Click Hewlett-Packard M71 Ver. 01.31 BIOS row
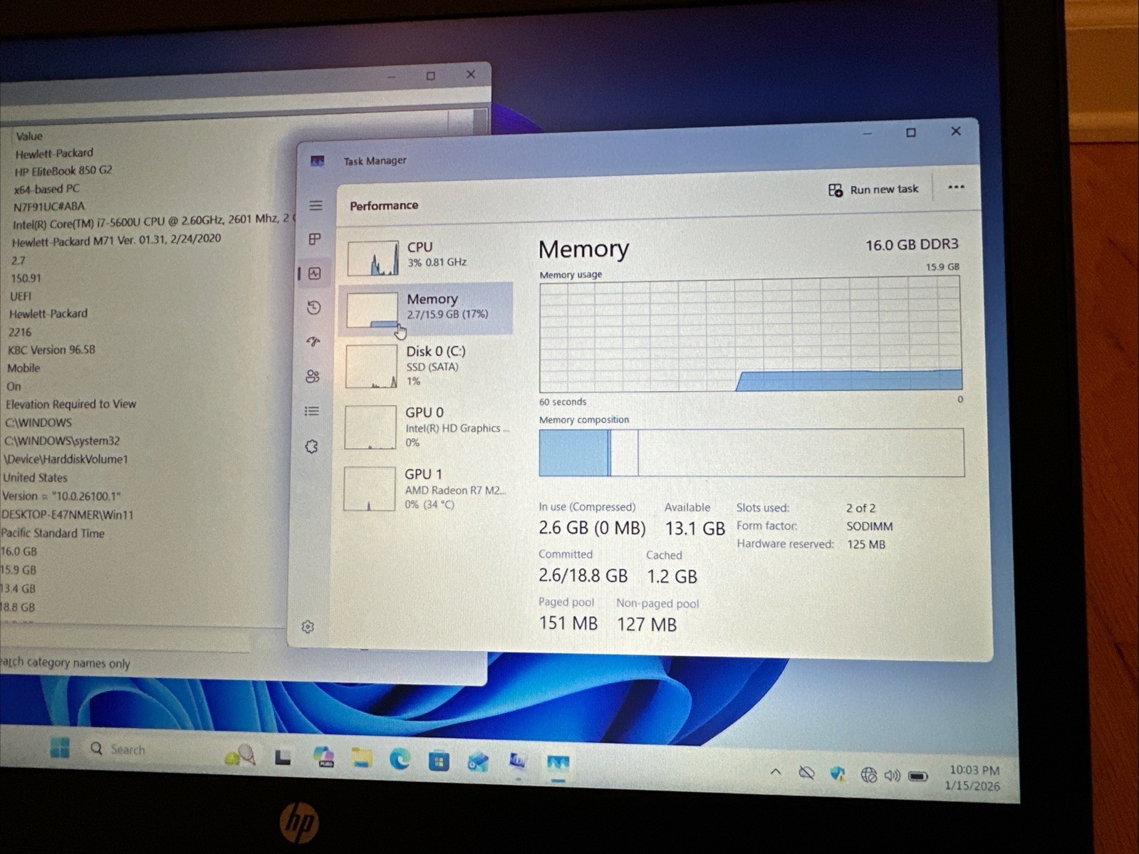1139x854 pixels. tap(116, 241)
